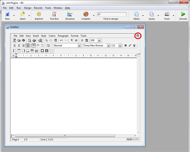Open the Tool Box

(54, 15)
